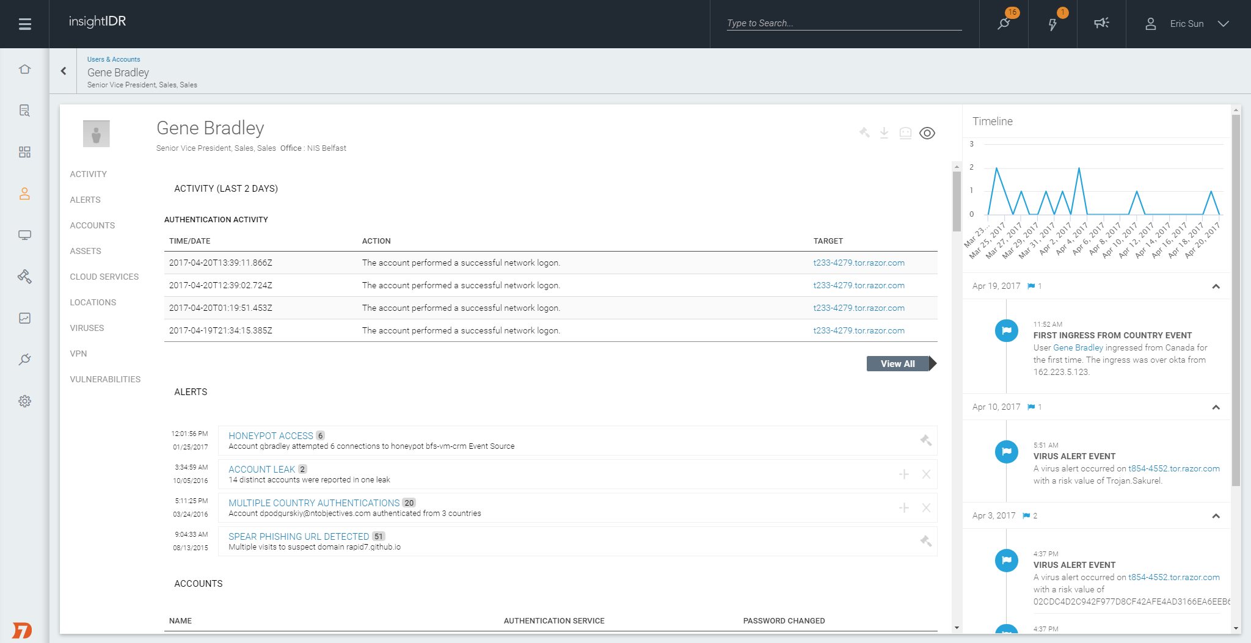Open the hamburger navigation menu
1251x643 pixels.
pos(24,24)
